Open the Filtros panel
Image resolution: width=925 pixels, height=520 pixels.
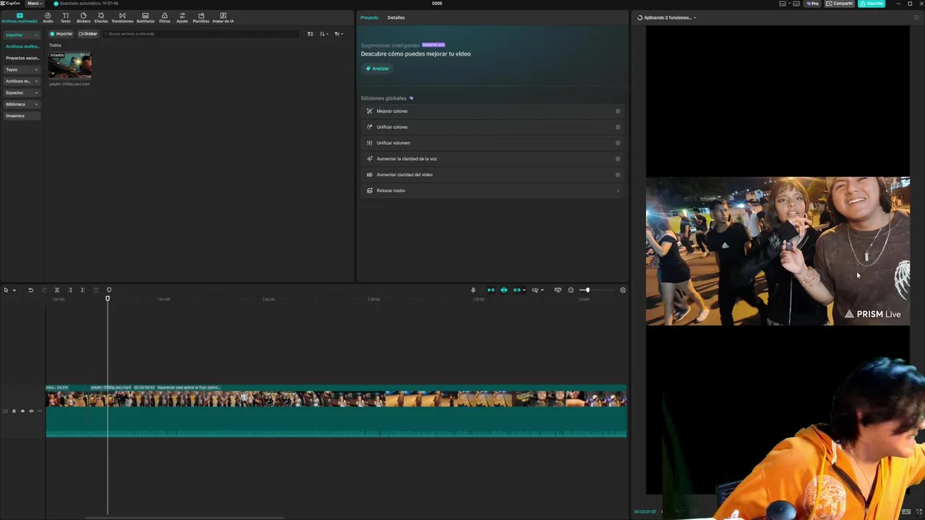coord(165,17)
